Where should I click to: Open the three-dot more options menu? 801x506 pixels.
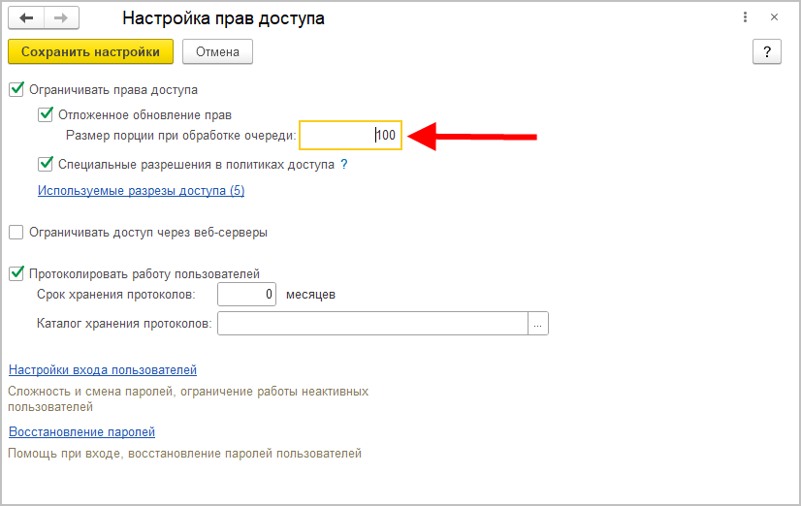(745, 17)
